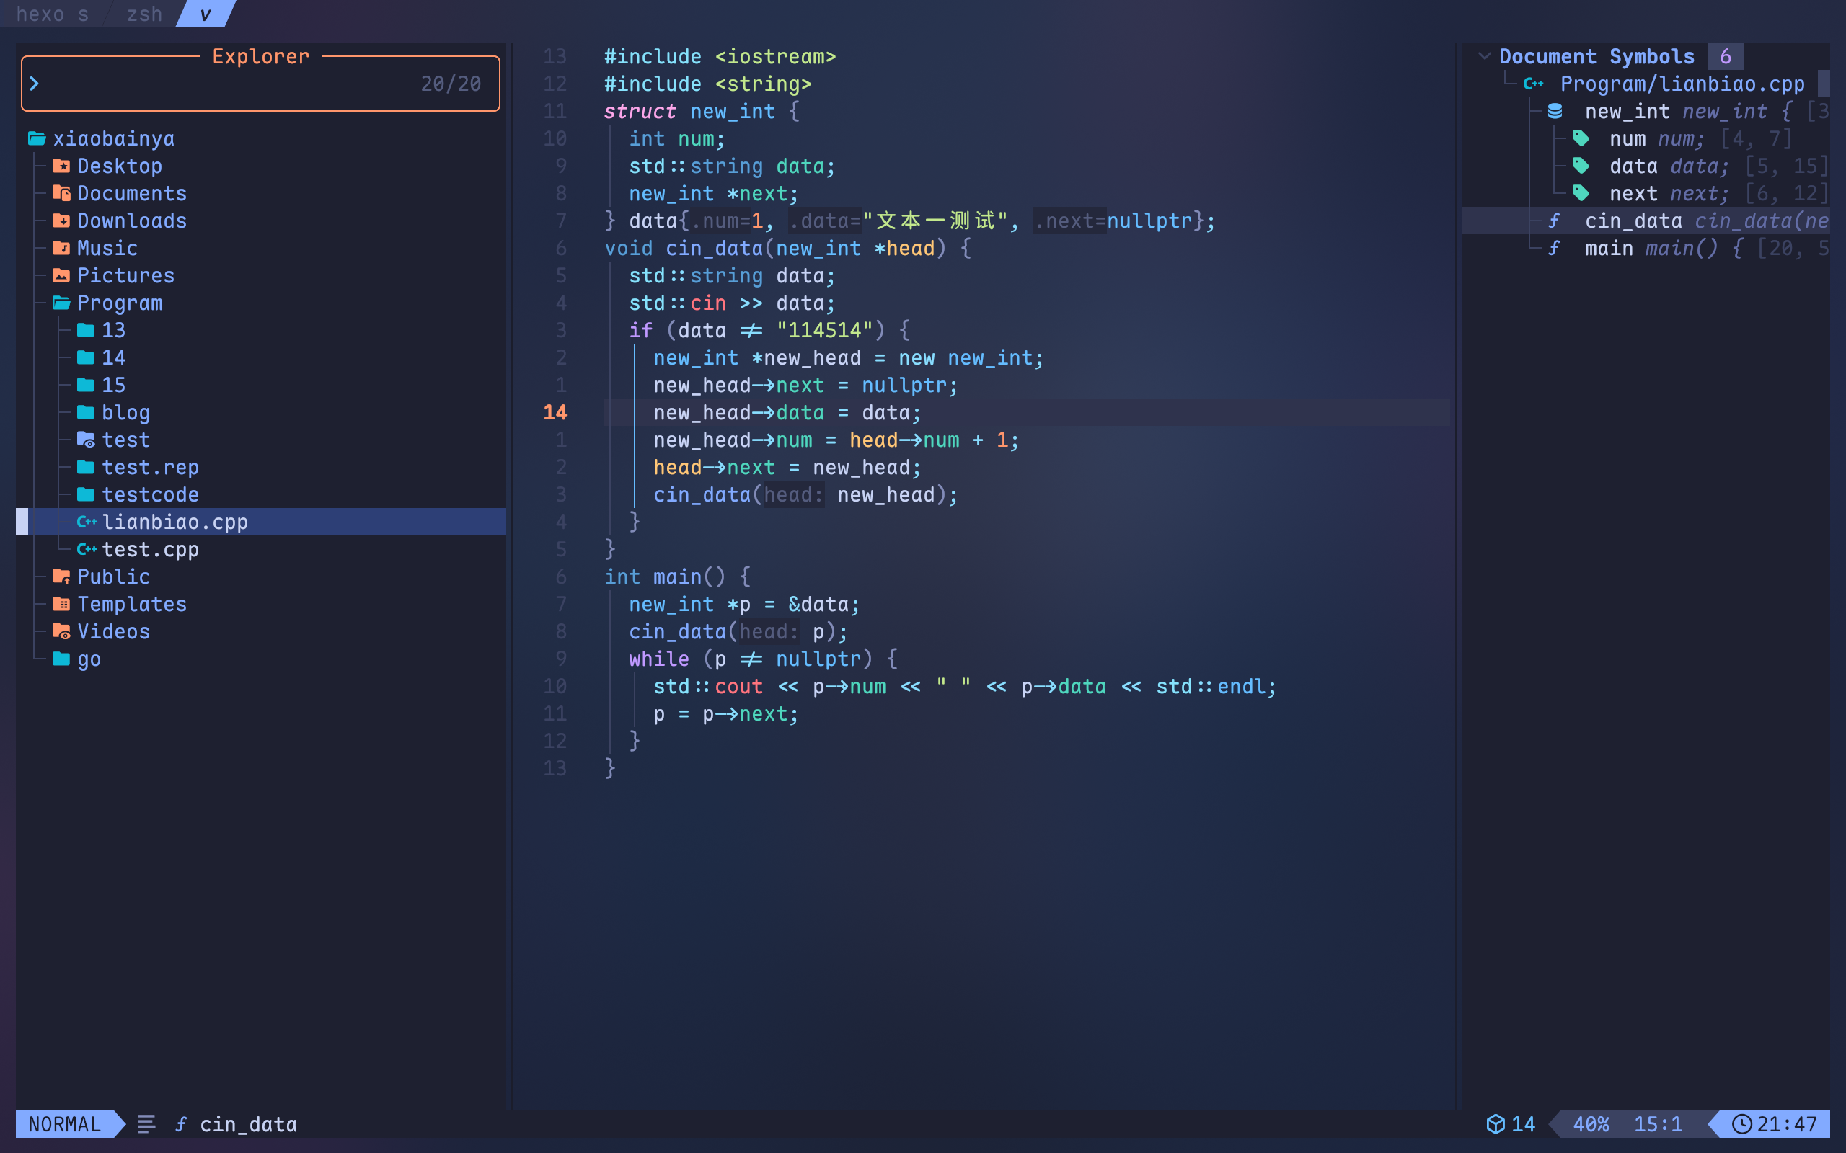Screen dimensions: 1846x1153
Task: Click the C++ icon beside test.cpp
Action: 87,550
